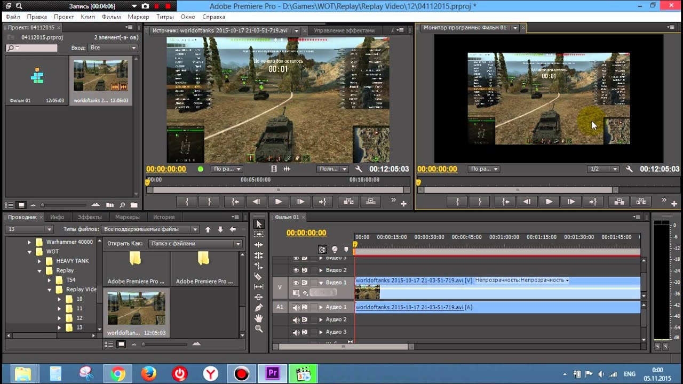Viewport: 683px width, 384px height.
Task: Select the Track Select tool
Action: (259, 234)
